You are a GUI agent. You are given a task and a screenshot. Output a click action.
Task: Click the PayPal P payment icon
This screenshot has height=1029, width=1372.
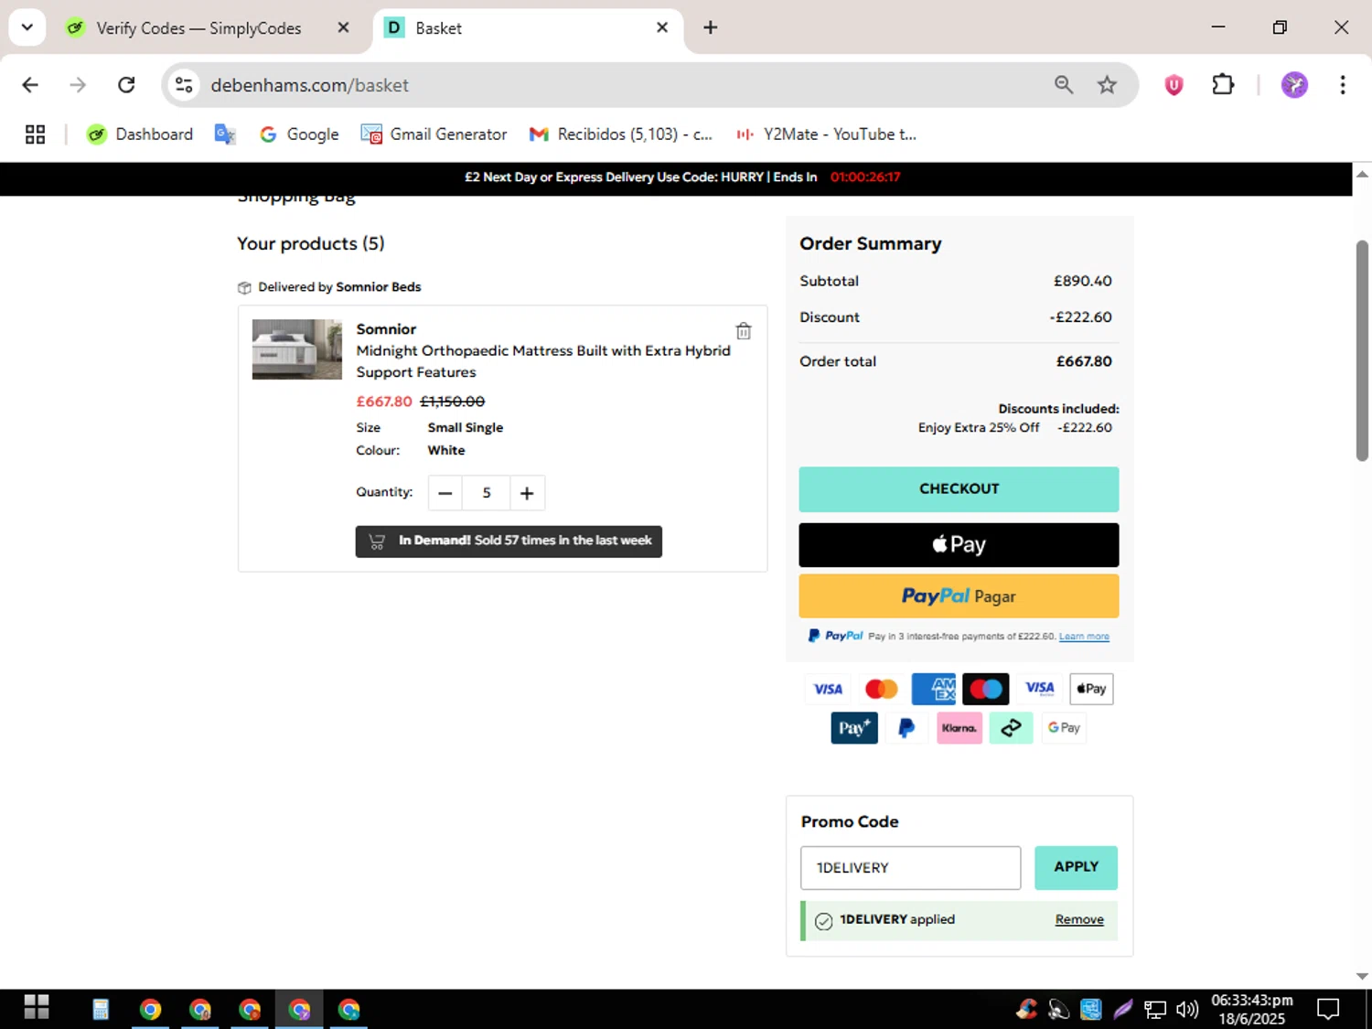point(906,728)
